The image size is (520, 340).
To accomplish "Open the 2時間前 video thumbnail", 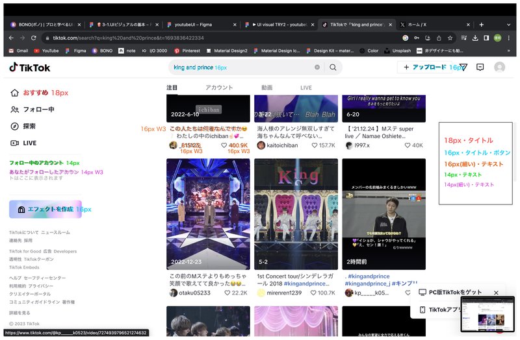I will point(383,214).
